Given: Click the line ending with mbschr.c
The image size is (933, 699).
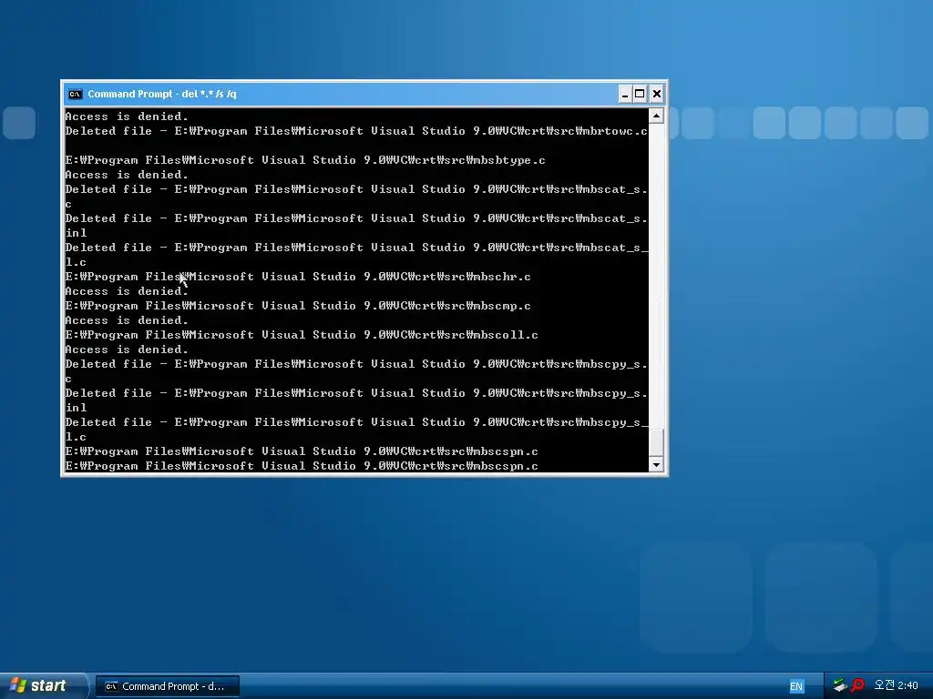Looking at the screenshot, I should tap(298, 277).
